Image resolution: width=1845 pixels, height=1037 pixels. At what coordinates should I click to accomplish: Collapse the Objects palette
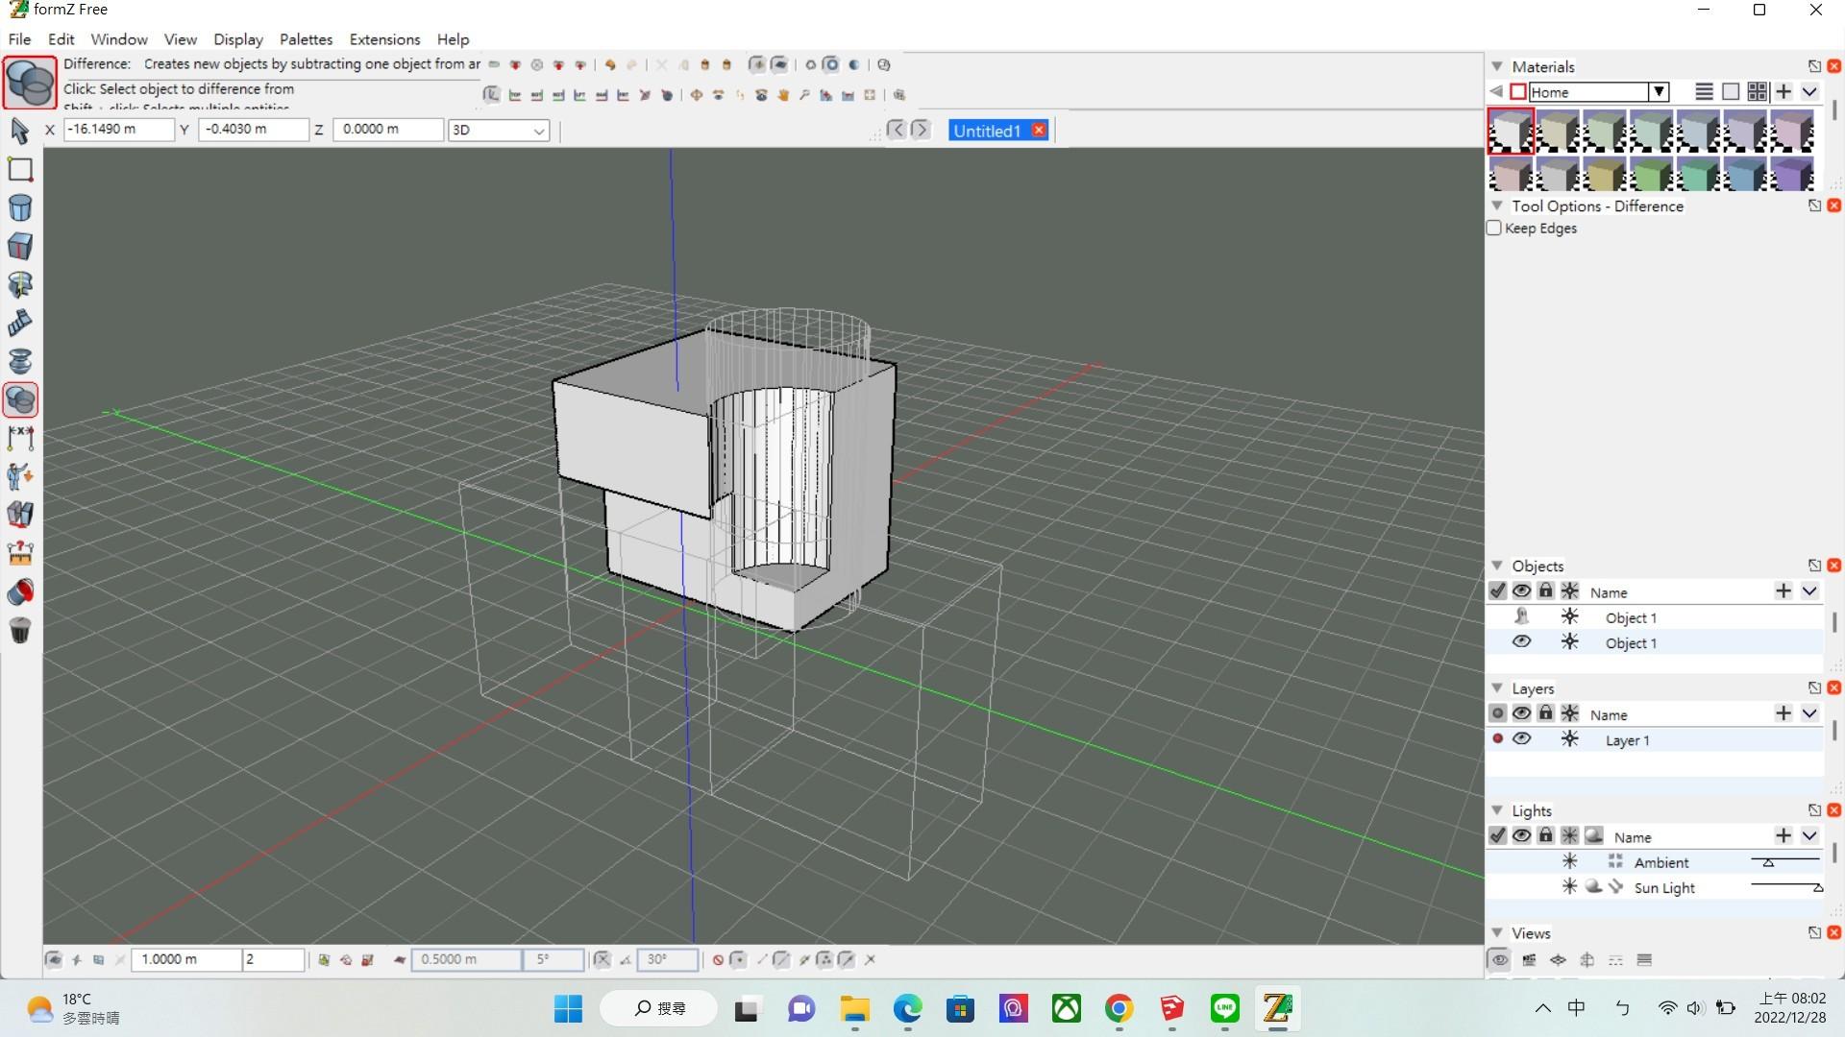coord(1497,566)
